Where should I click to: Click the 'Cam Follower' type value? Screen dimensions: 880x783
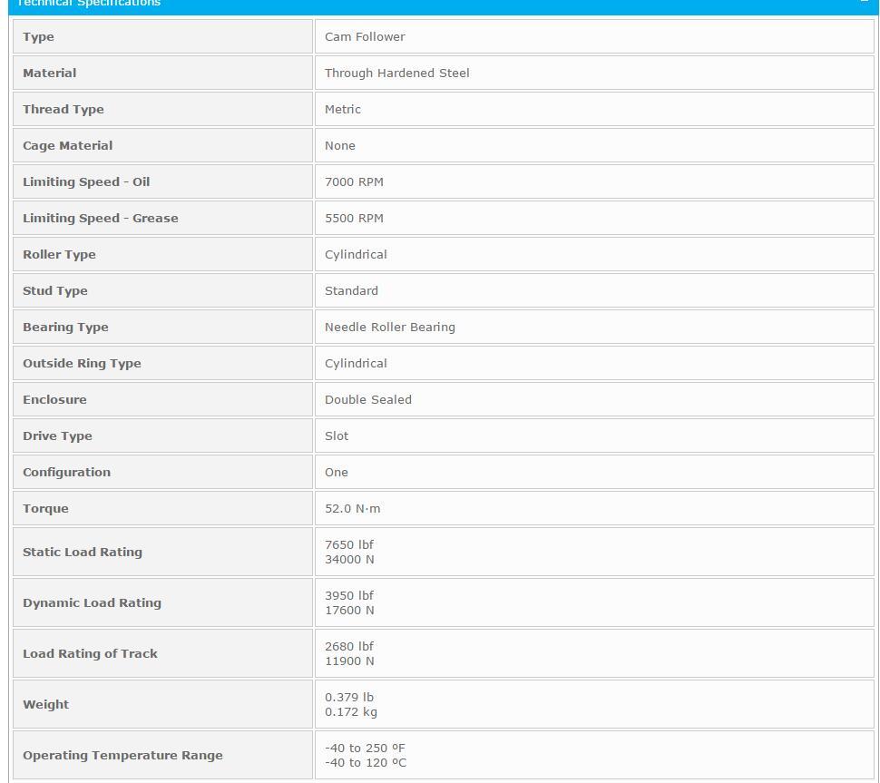(365, 37)
